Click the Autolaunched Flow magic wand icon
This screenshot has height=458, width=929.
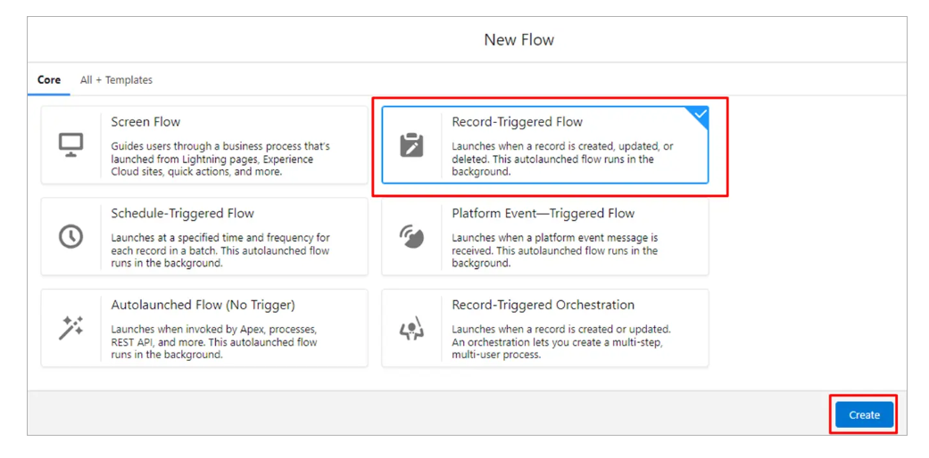71,328
